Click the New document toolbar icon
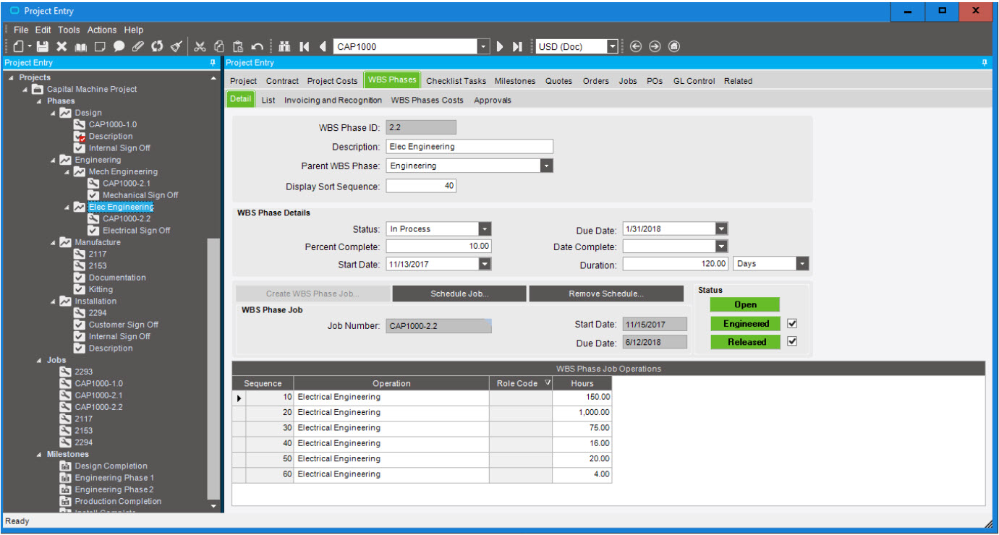The image size is (999, 535). (19, 46)
